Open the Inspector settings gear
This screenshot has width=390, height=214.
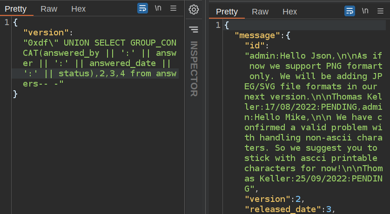pyautogui.click(x=194, y=9)
